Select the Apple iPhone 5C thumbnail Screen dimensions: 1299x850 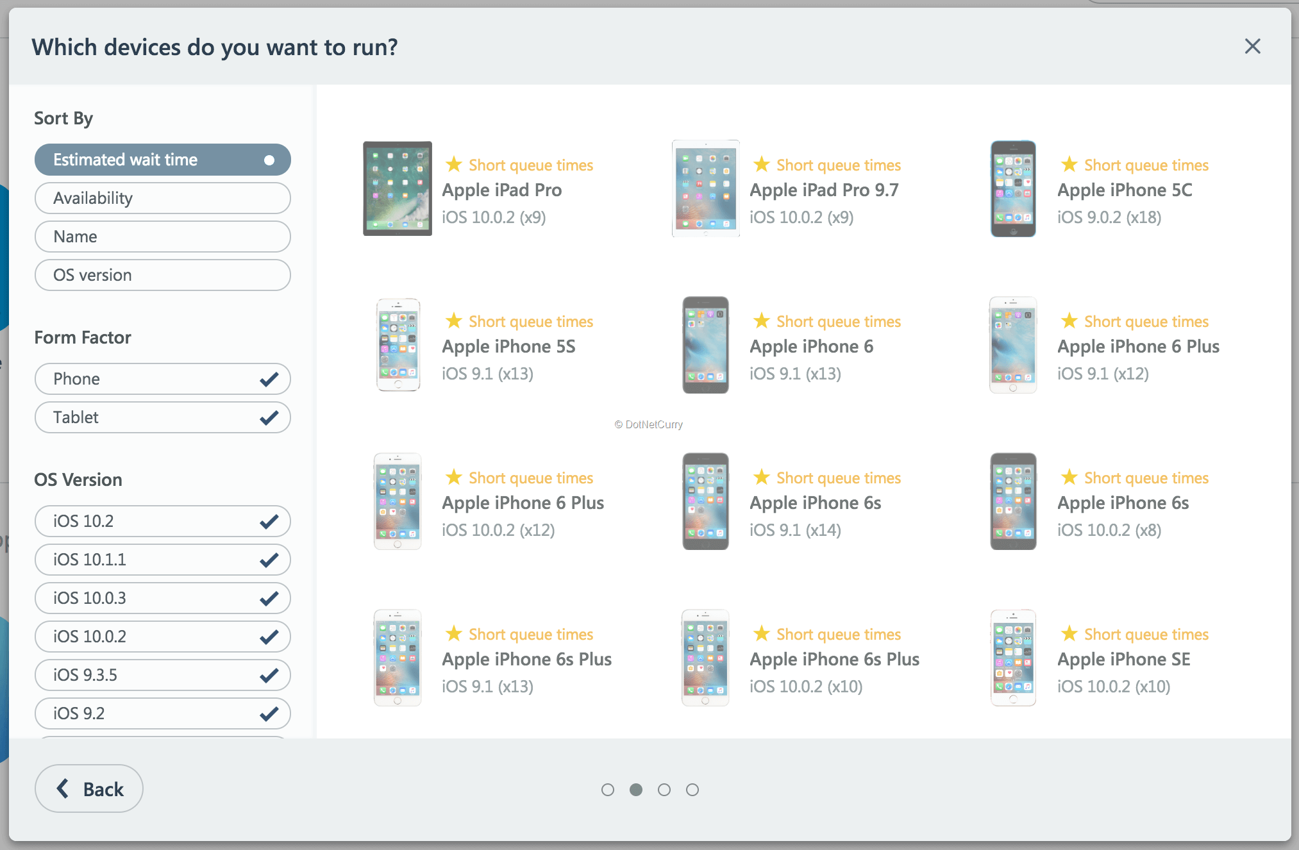1013,188
